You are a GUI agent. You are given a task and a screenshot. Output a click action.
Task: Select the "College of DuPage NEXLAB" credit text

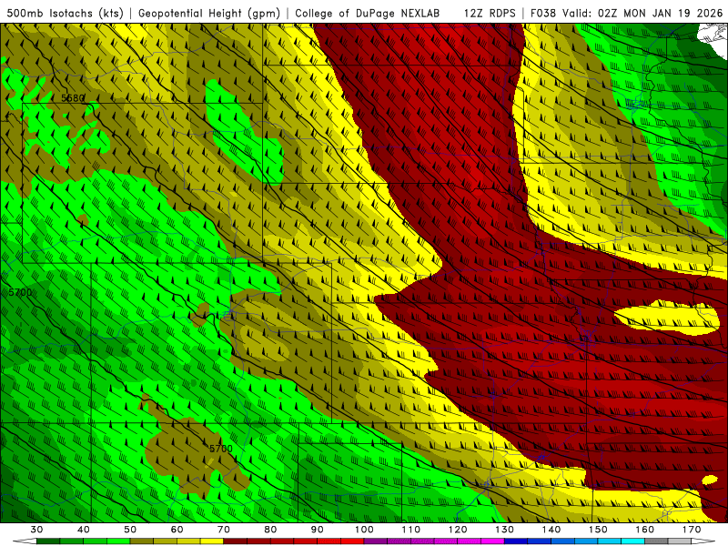pos(368,14)
